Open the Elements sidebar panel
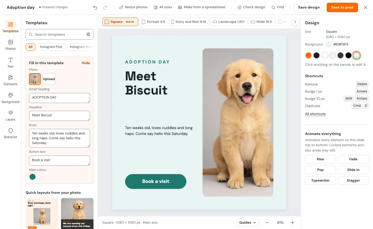Image resolution: width=373 pixels, height=229 pixels. coord(10,80)
